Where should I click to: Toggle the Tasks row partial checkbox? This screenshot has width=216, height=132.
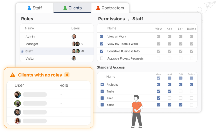click(102, 91)
